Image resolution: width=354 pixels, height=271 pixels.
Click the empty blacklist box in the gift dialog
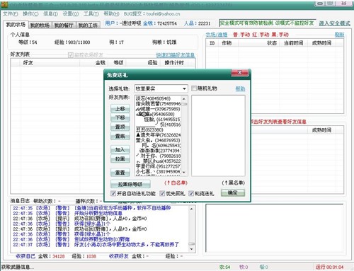point(218,136)
